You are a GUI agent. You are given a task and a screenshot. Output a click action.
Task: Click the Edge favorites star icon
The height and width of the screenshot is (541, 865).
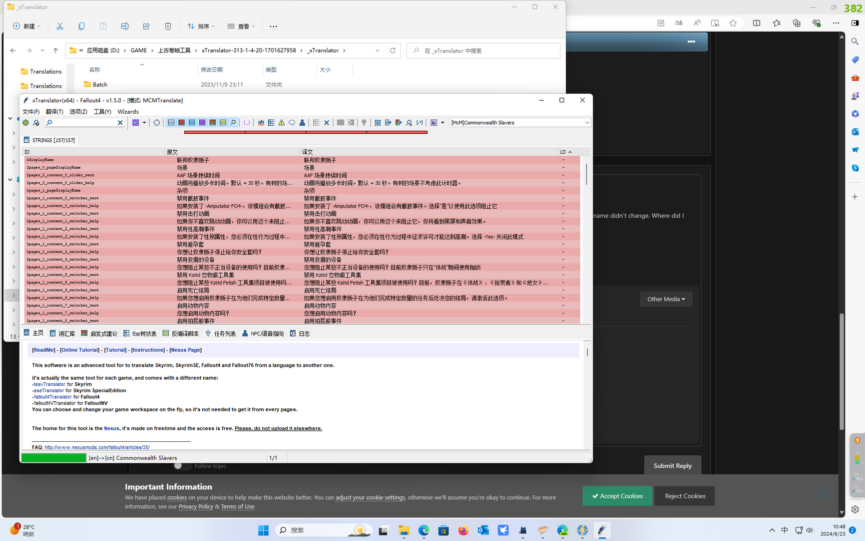(x=733, y=23)
